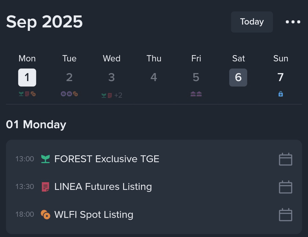Pick Sunday the 7th
This screenshot has height=237, width=308.
point(281,77)
